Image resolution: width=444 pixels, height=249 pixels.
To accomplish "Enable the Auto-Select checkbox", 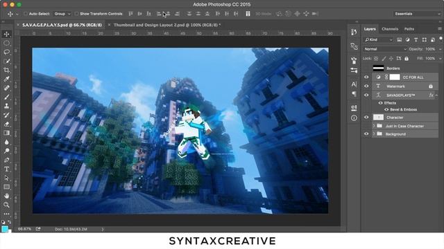I will [x=26, y=14].
